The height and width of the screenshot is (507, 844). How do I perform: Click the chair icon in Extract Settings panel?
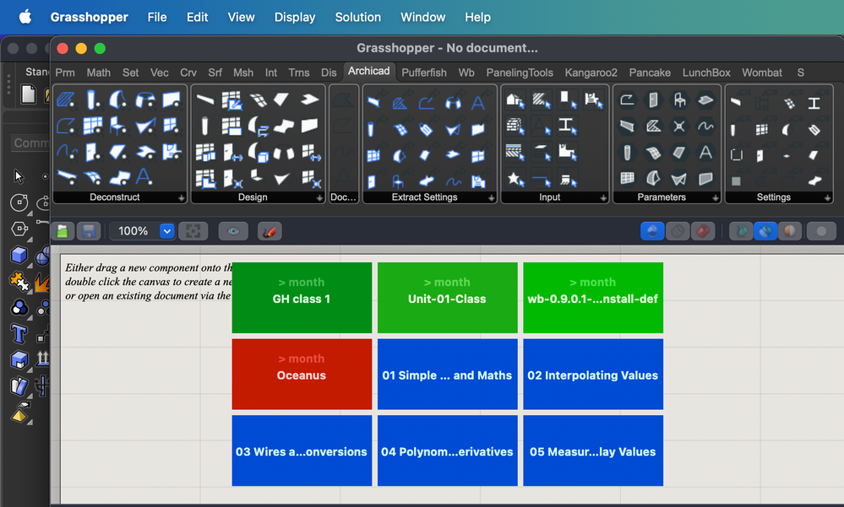(398, 181)
